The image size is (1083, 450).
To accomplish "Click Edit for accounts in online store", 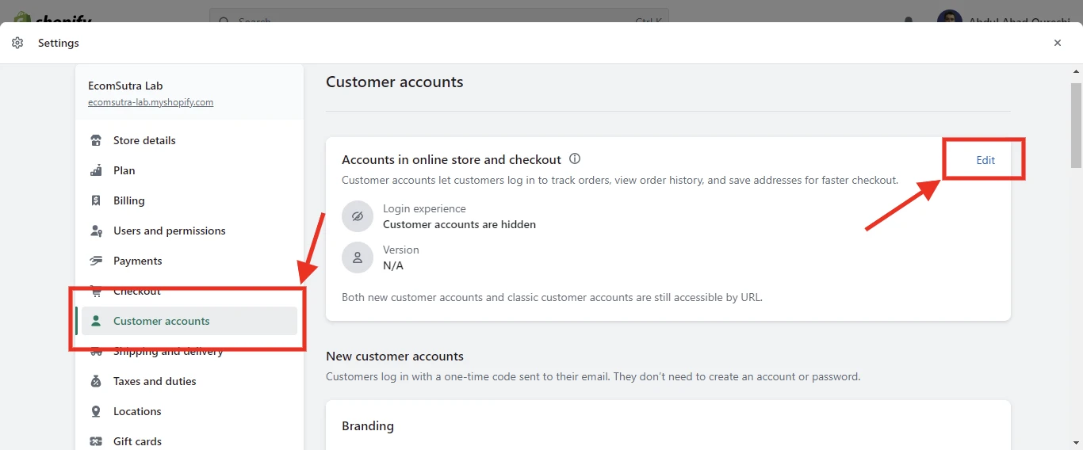I will [985, 160].
